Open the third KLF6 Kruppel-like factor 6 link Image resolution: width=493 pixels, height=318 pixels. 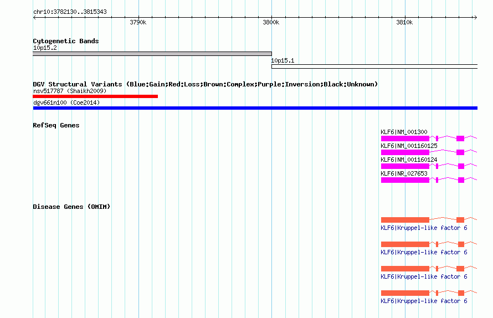coord(424,276)
